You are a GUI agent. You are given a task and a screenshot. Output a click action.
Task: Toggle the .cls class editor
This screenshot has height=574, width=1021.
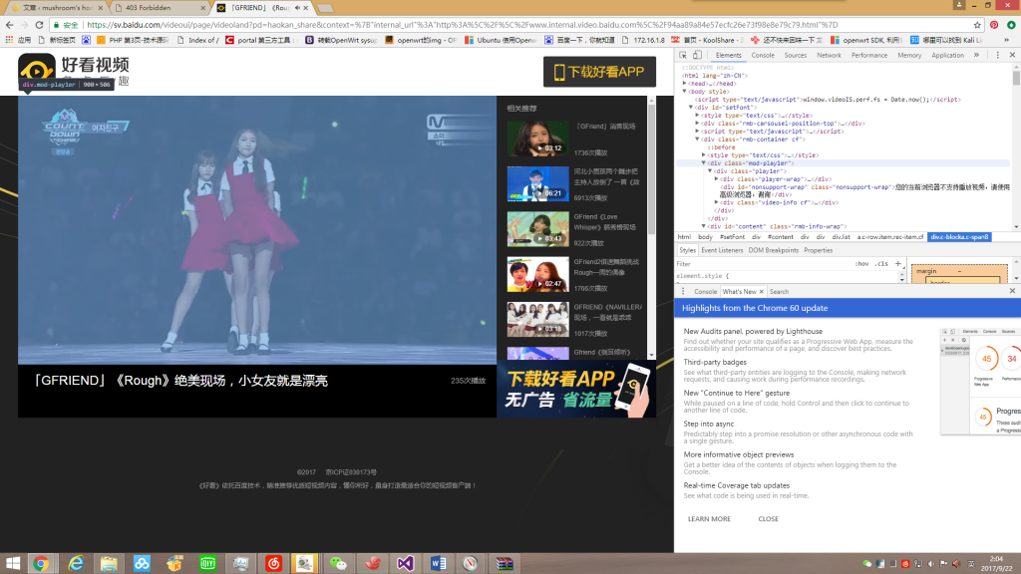pyautogui.click(x=881, y=264)
